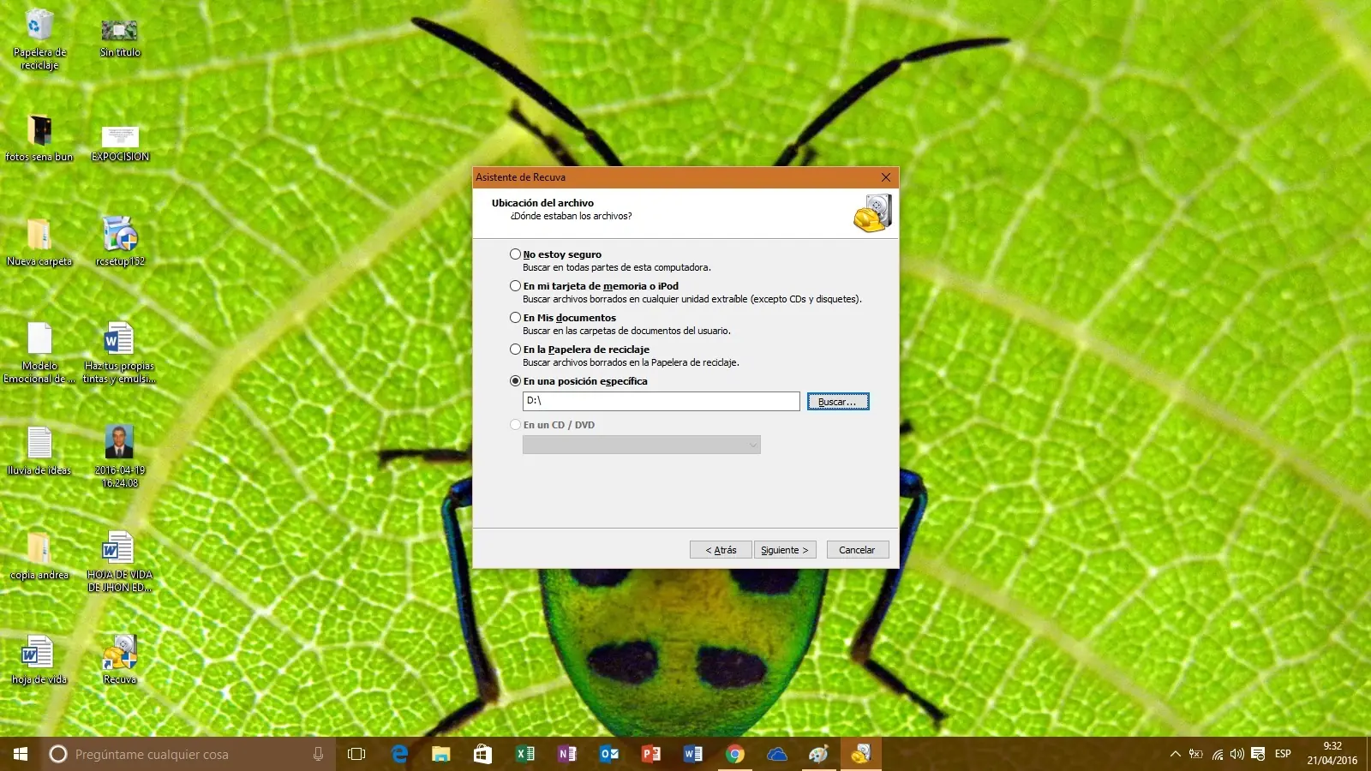1371x771 pixels.
Task: Launch Google Chrome from the taskbar
Action: (x=734, y=754)
